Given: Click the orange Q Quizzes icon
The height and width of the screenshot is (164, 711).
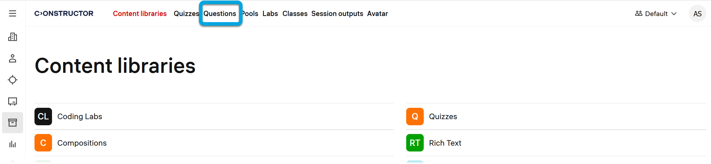Looking at the screenshot, I should (x=415, y=117).
